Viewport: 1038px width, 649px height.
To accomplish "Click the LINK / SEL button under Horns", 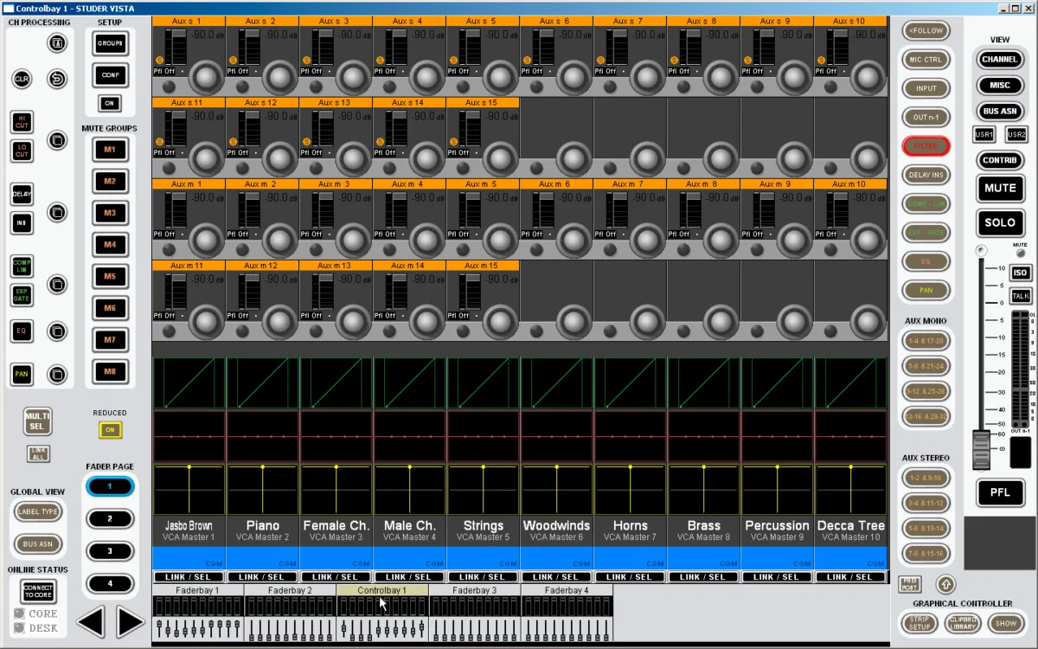I will coord(630,577).
